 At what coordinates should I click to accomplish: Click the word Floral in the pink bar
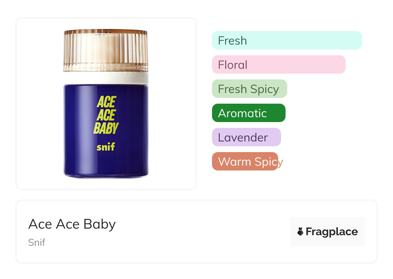click(233, 65)
